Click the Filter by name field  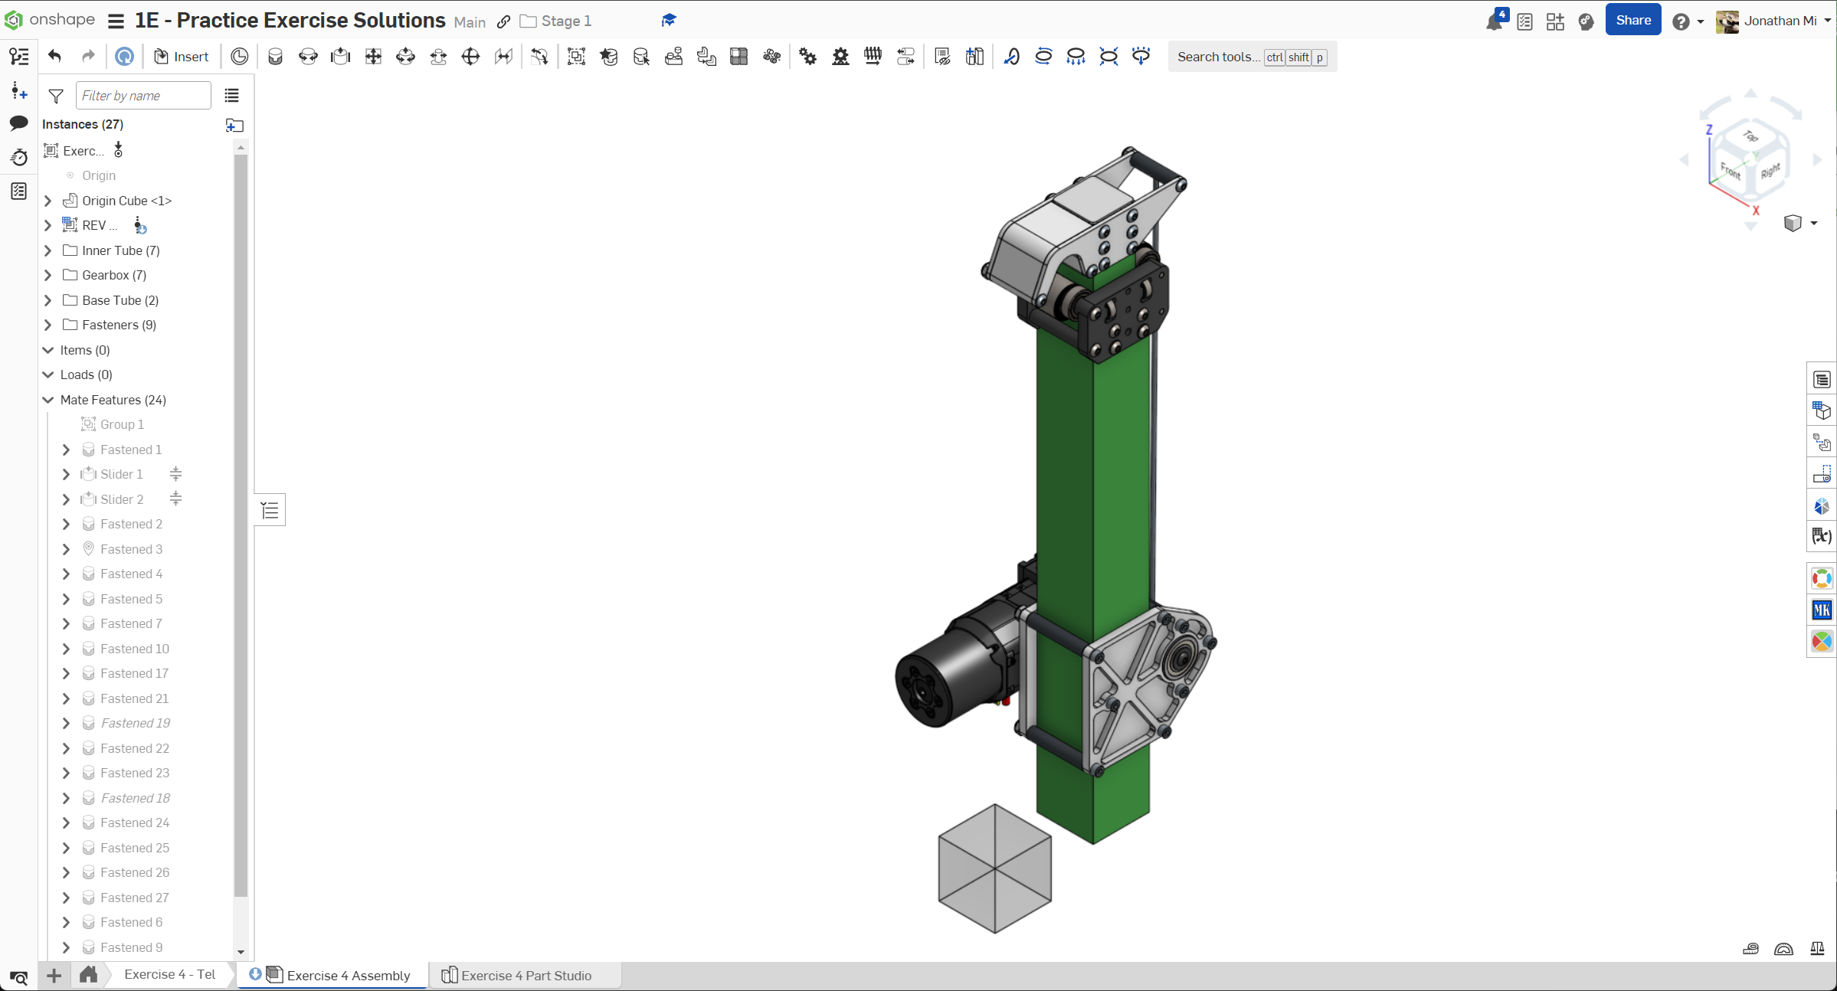[143, 96]
